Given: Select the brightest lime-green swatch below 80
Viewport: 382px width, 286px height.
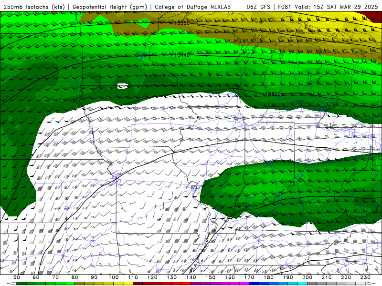Looking at the screenshot, I should coord(70,284).
